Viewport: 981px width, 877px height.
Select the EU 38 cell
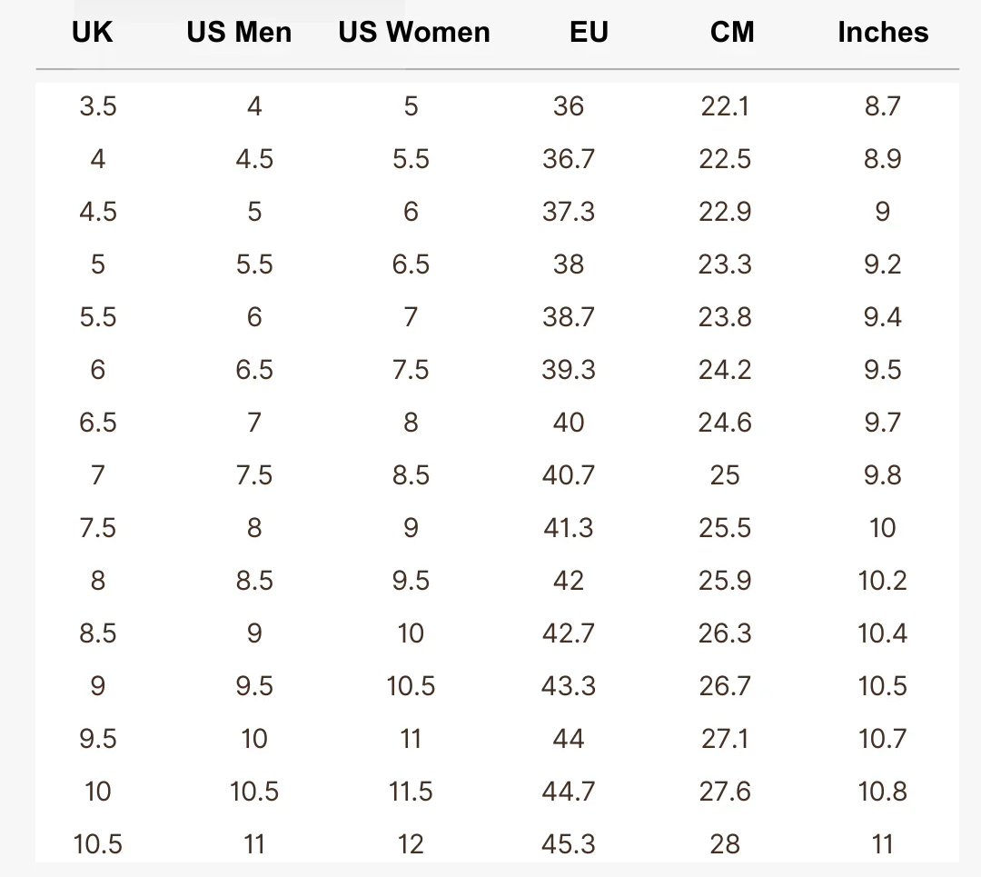pos(569,264)
